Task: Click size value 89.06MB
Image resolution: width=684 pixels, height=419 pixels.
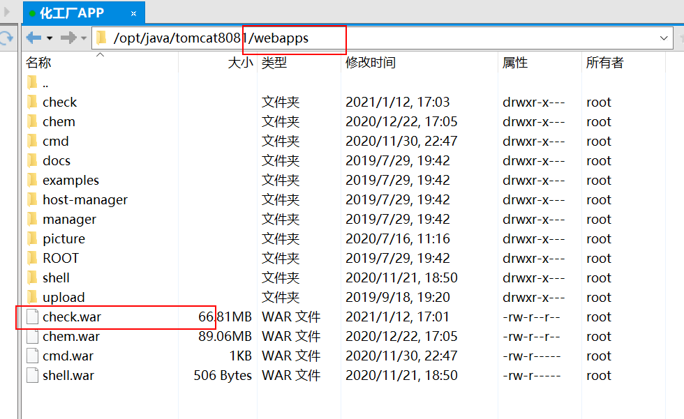Action: [x=225, y=336]
